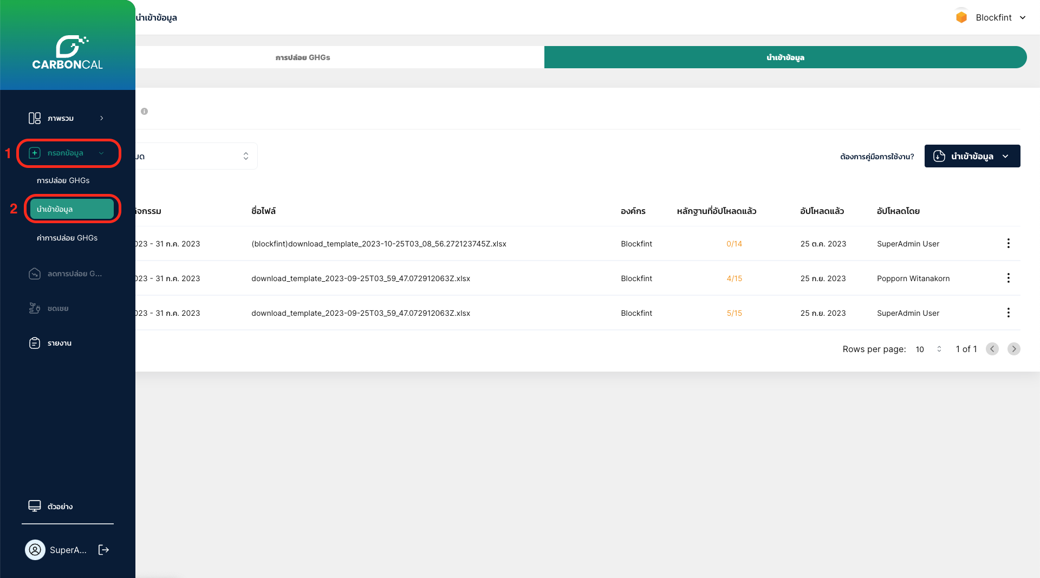Open the filter combo box above the table
The height and width of the screenshot is (578, 1040).
point(196,156)
